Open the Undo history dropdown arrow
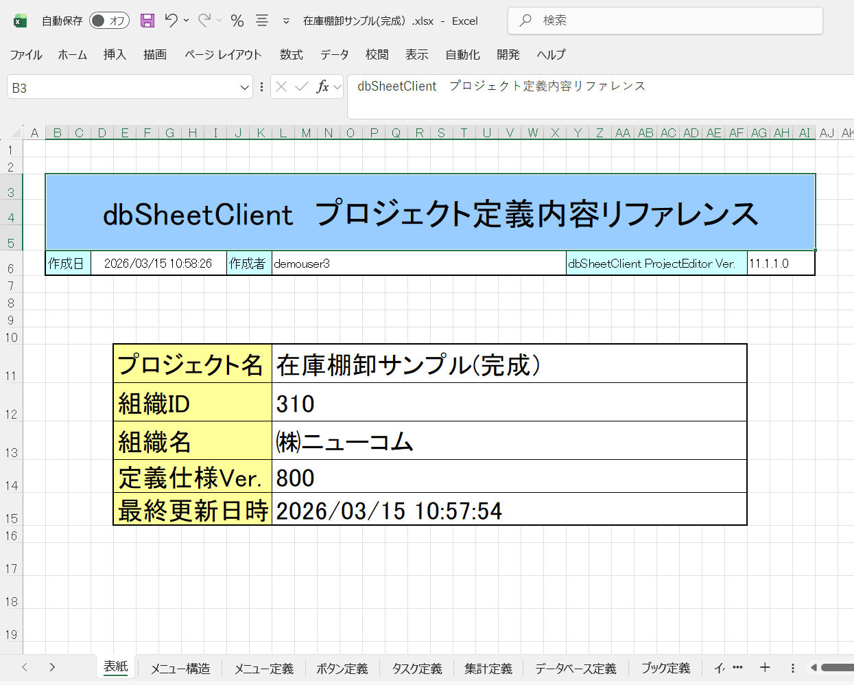854x685 pixels. coord(186,21)
